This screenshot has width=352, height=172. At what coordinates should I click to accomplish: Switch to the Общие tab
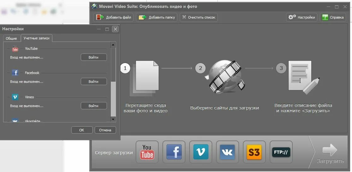(11, 38)
